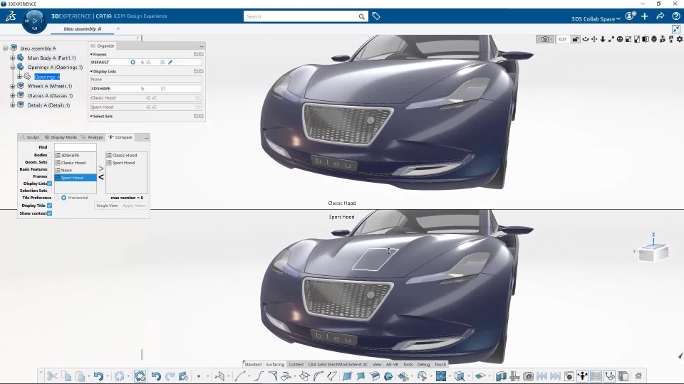Uncheck the Display Title checkbox
Image resolution: width=684 pixels, height=384 pixels.
pyautogui.click(x=50, y=206)
